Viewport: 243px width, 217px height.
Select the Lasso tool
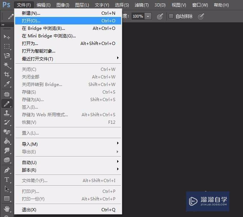click(7, 55)
